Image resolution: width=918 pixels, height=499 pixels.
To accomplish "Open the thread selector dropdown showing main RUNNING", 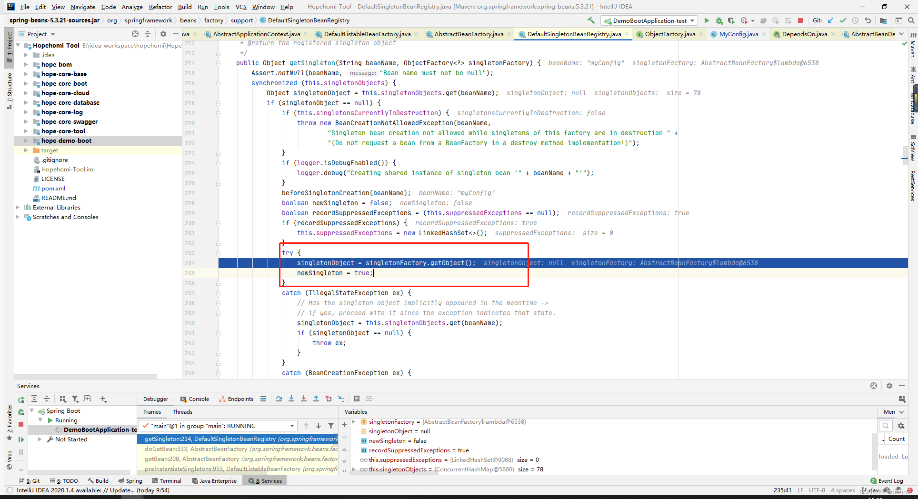I will tap(218, 426).
